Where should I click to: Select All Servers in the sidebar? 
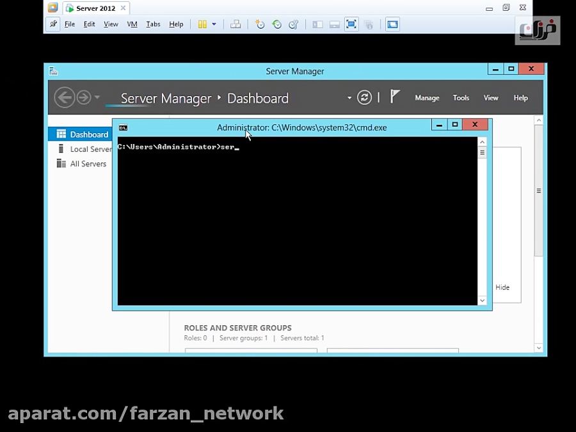[88, 163]
